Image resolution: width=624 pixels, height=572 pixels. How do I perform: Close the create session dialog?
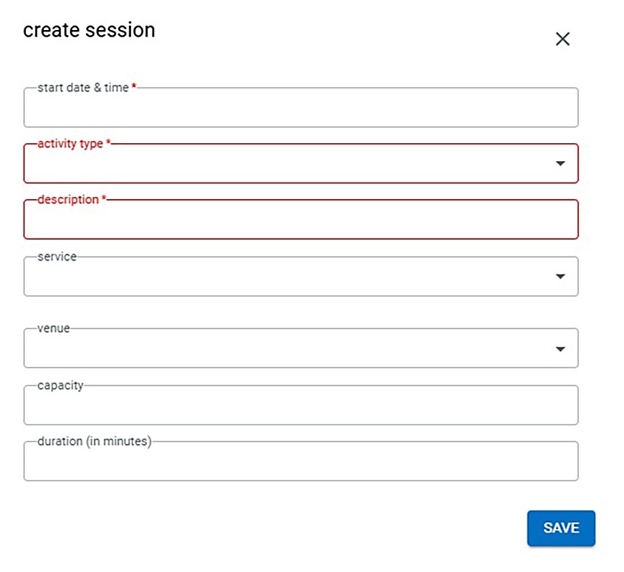[562, 39]
